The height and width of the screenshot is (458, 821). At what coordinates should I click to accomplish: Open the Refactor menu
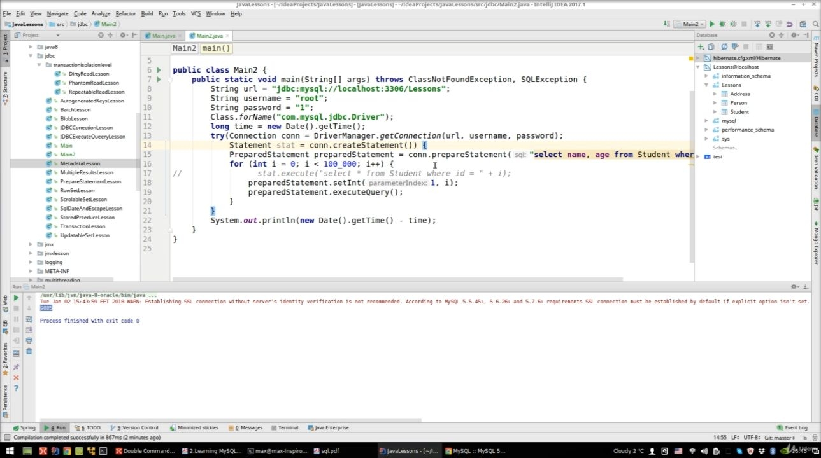(x=125, y=13)
